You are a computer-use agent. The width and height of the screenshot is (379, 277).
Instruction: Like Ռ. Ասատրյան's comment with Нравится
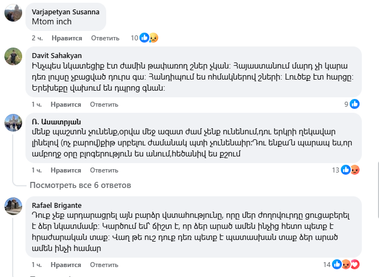point(66,170)
